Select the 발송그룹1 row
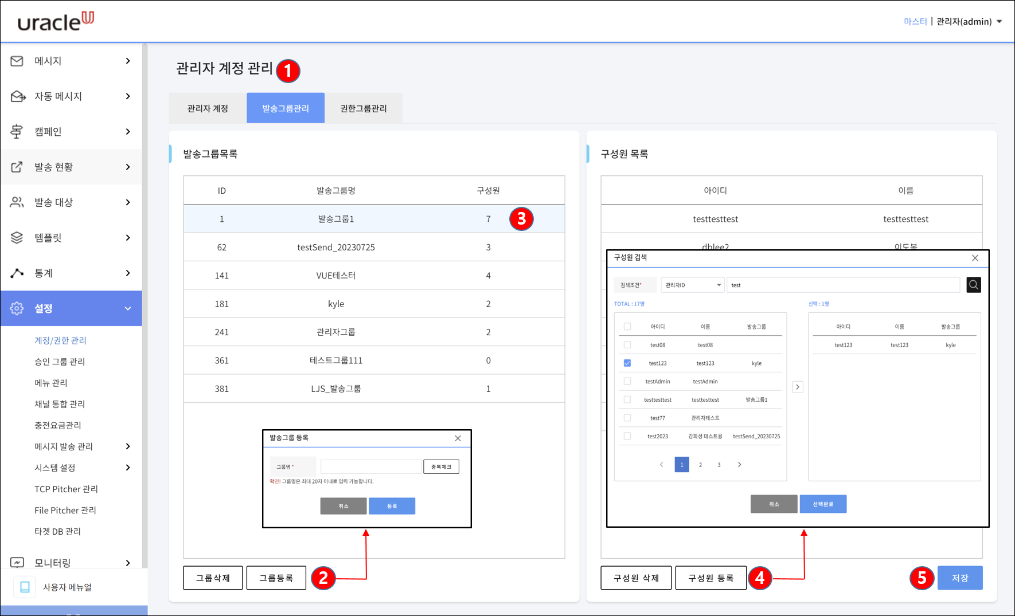 click(374, 219)
